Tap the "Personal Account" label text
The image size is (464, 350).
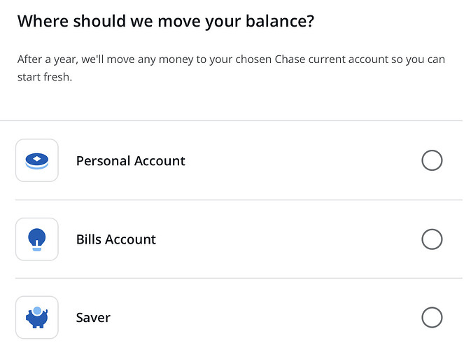point(130,161)
